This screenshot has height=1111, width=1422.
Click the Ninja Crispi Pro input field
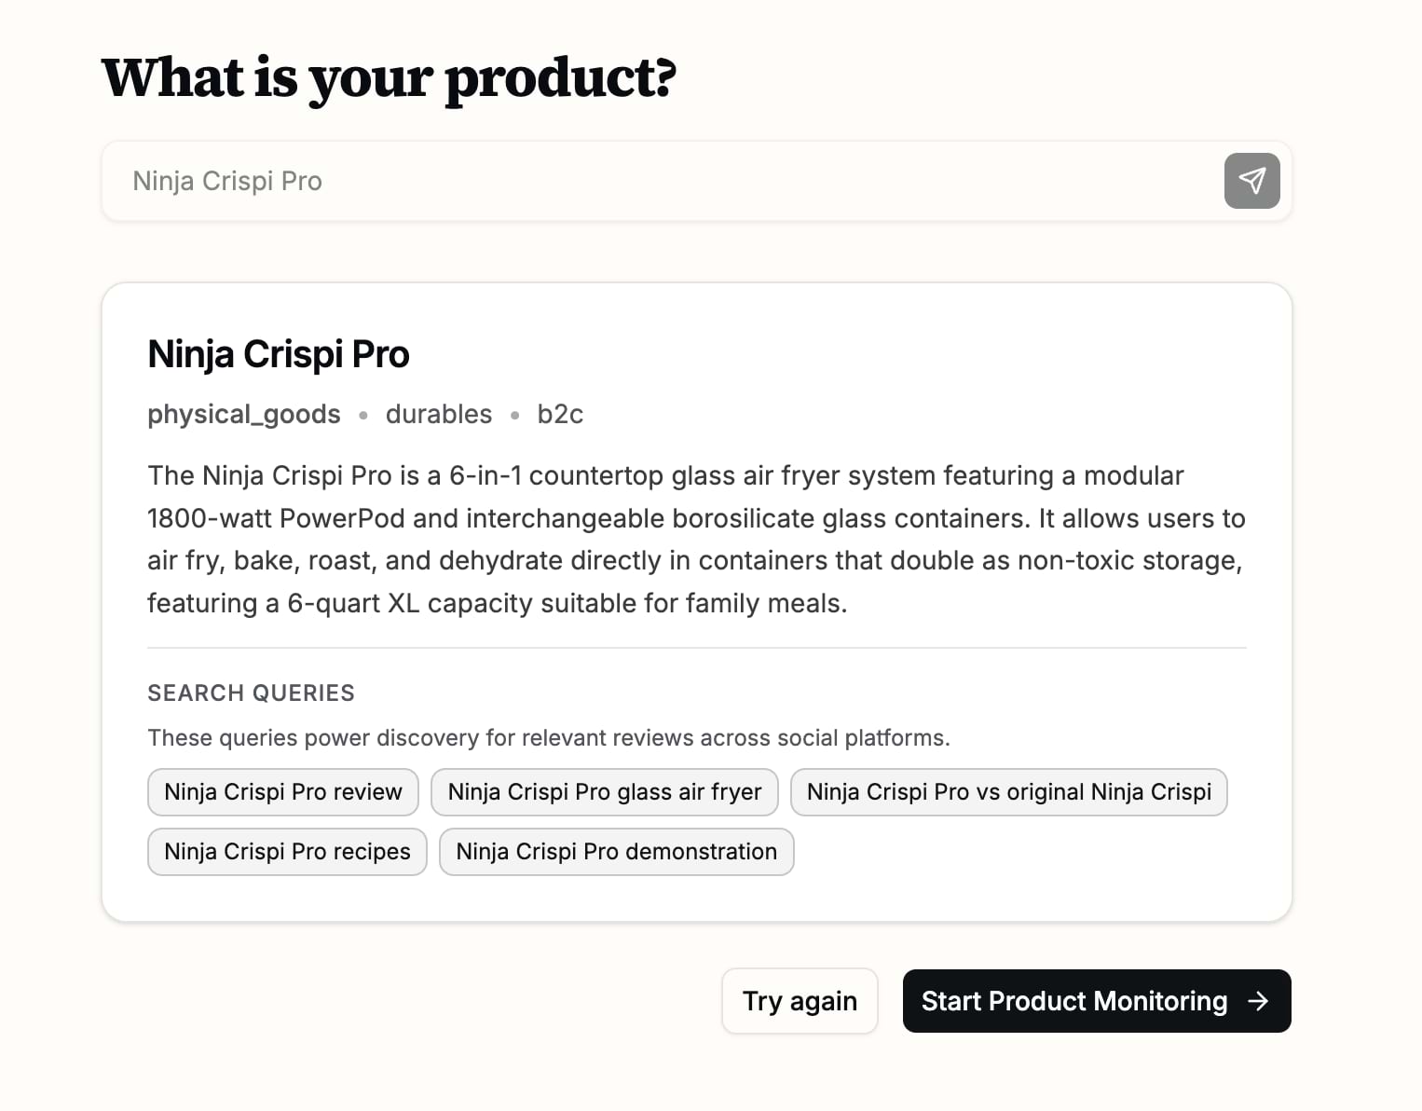pyautogui.click(x=652, y=180)
